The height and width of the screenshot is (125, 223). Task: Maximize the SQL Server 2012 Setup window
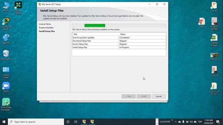click(157, 4)
